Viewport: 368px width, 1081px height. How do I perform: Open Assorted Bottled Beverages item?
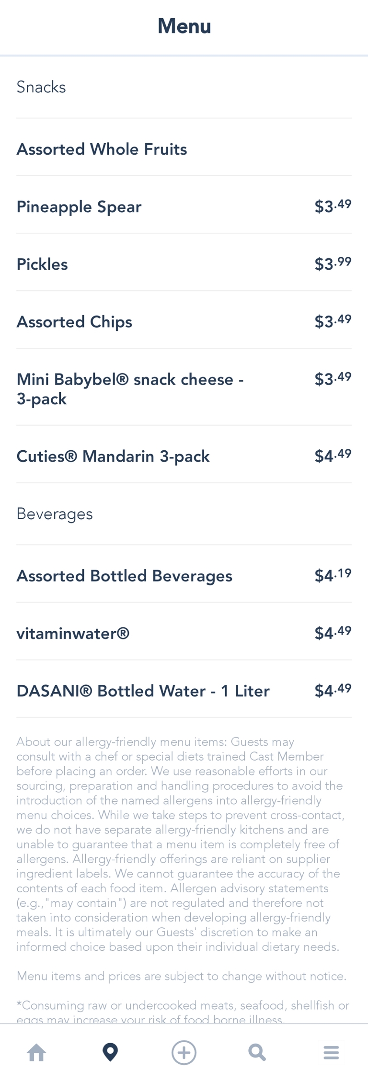point(124,576)
